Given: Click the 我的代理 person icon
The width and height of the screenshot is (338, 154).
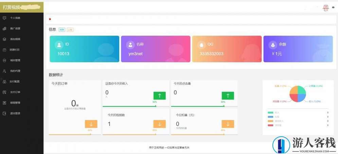Looking at the screenshot, I should click(4, 71).
